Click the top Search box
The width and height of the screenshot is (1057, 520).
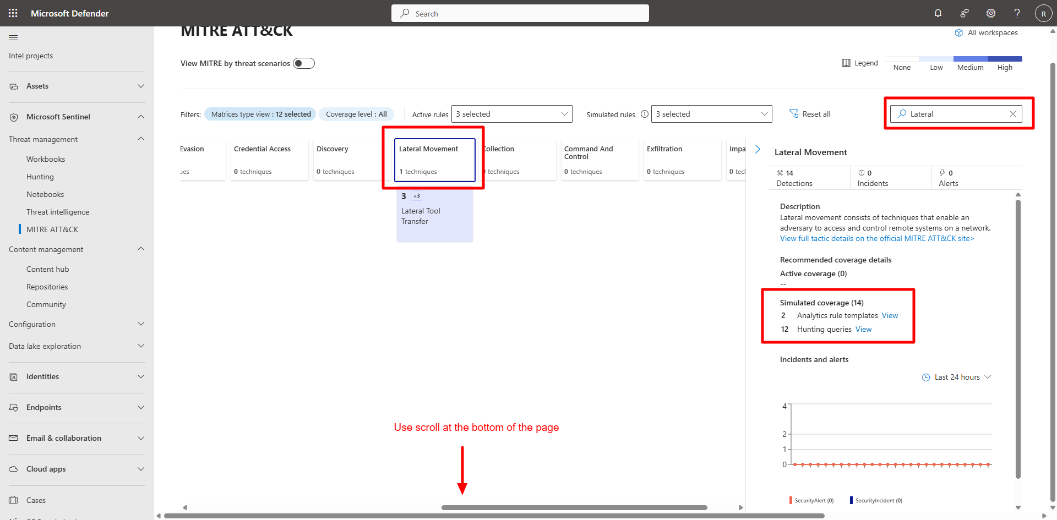[520, 13]
